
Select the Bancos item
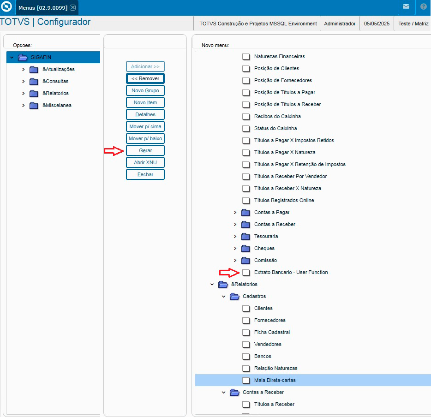click(263, 356)
